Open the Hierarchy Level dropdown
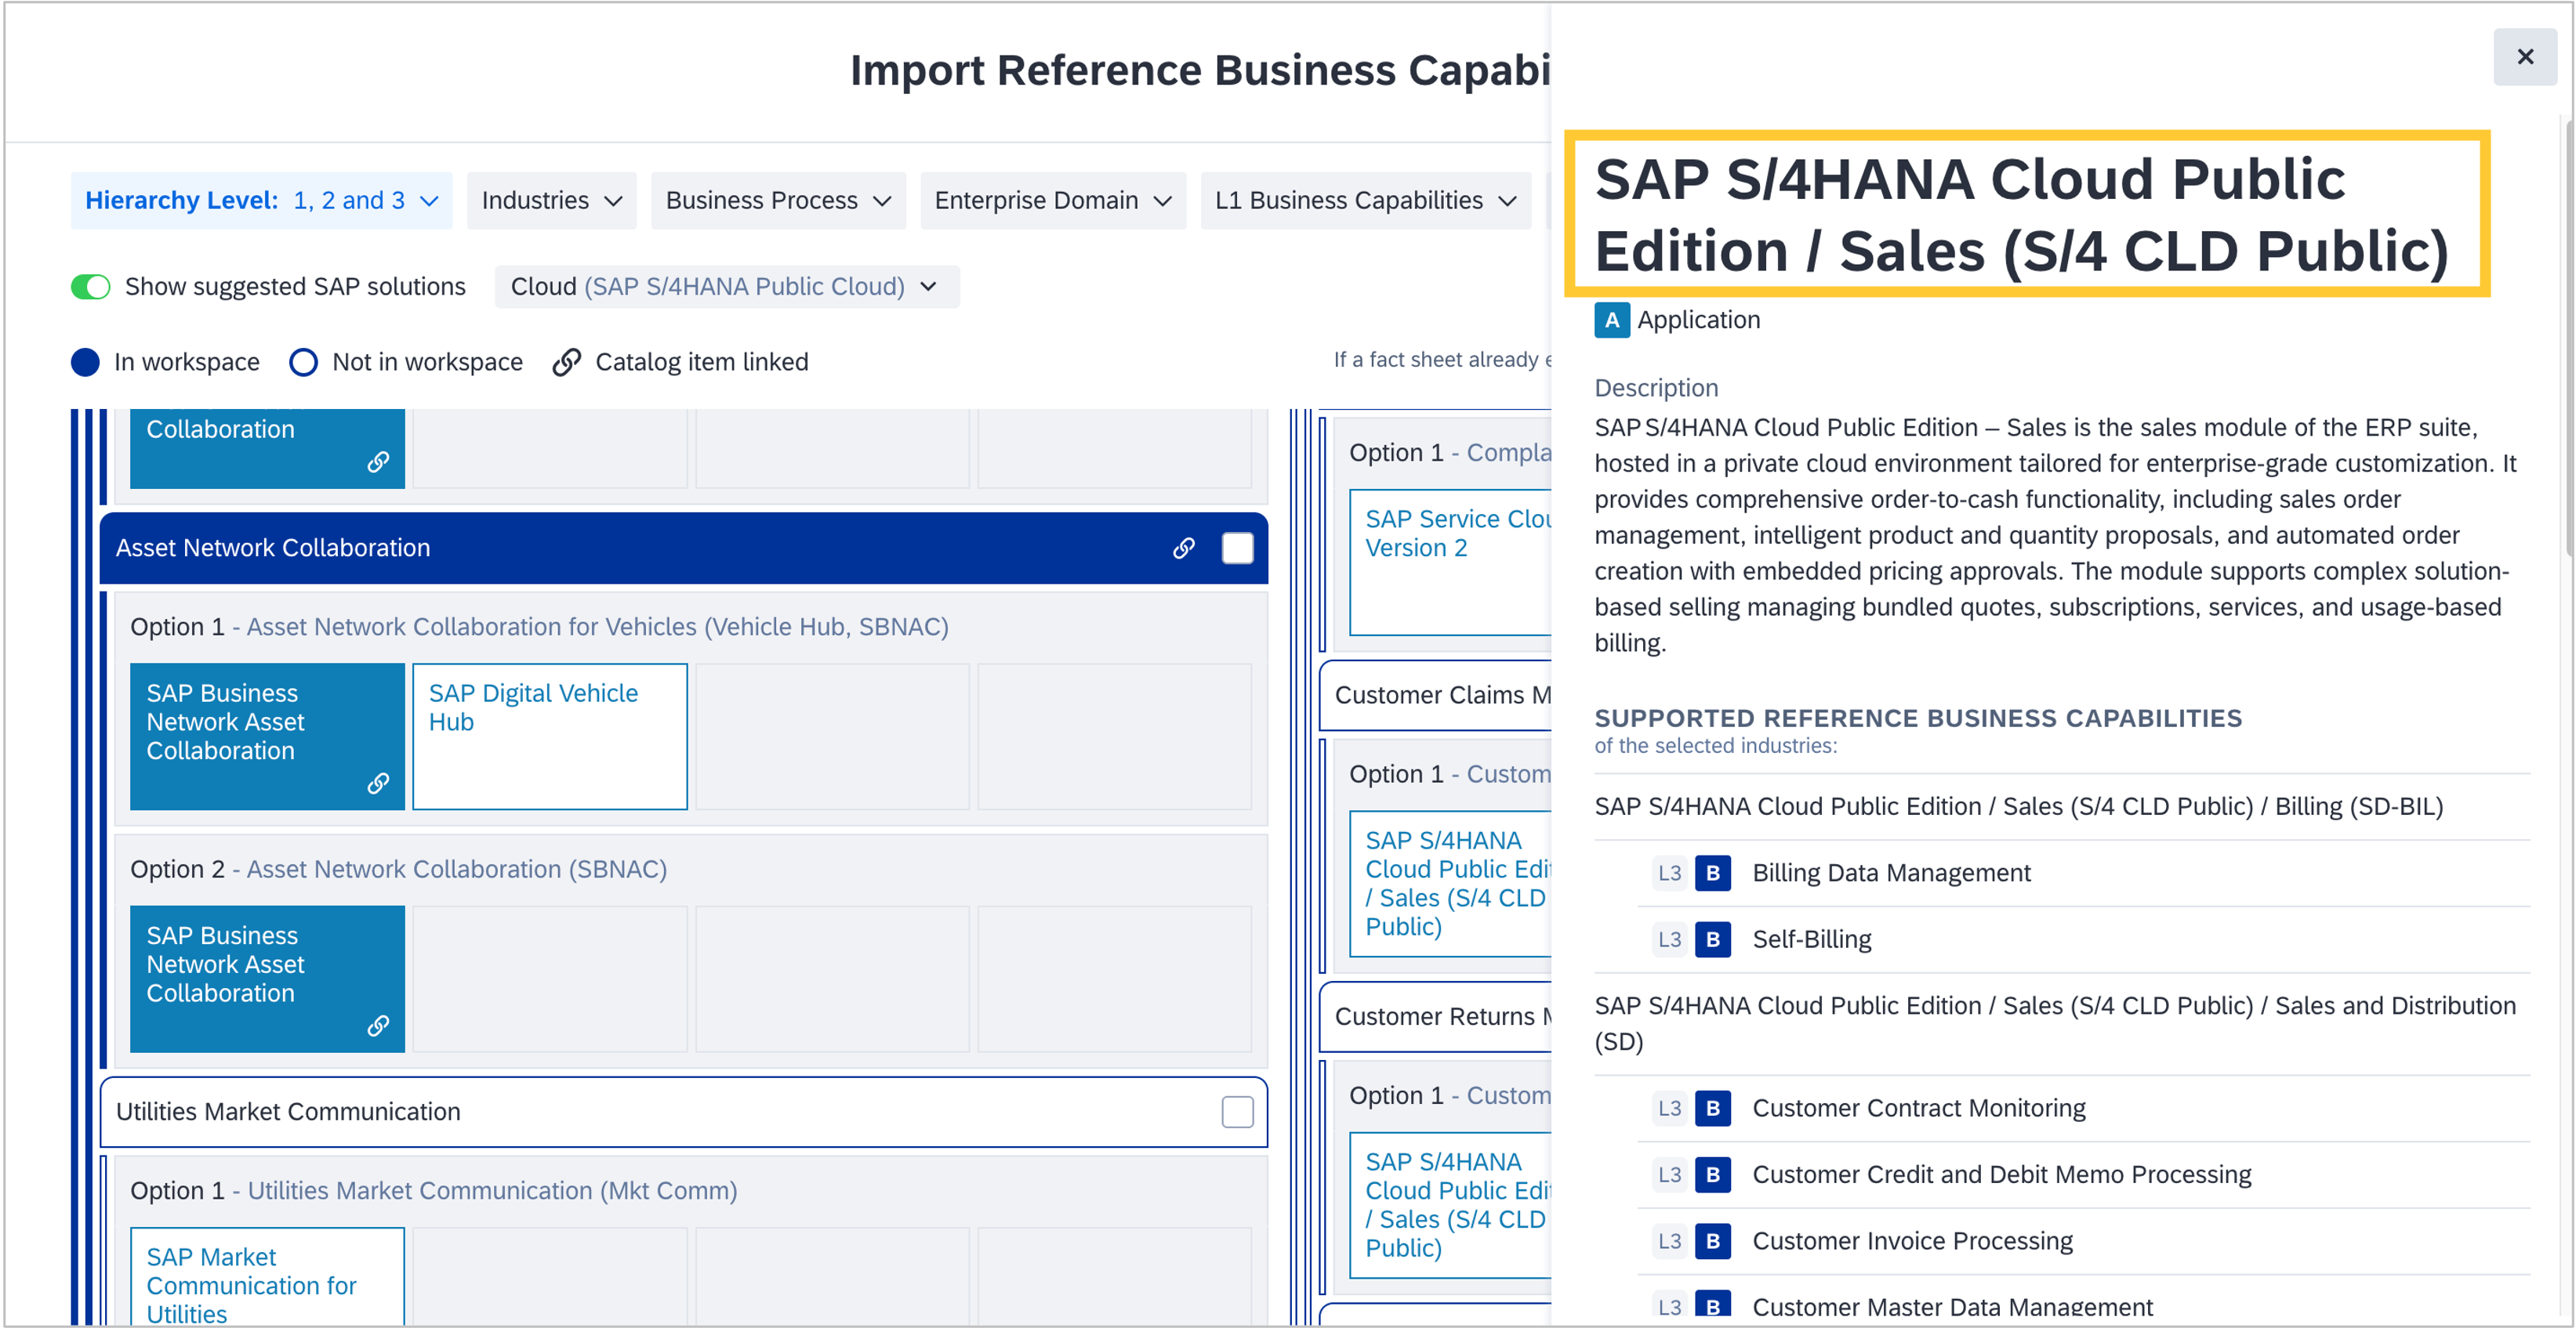This screenshot has height=1328, width=2576. pos(261,201)
